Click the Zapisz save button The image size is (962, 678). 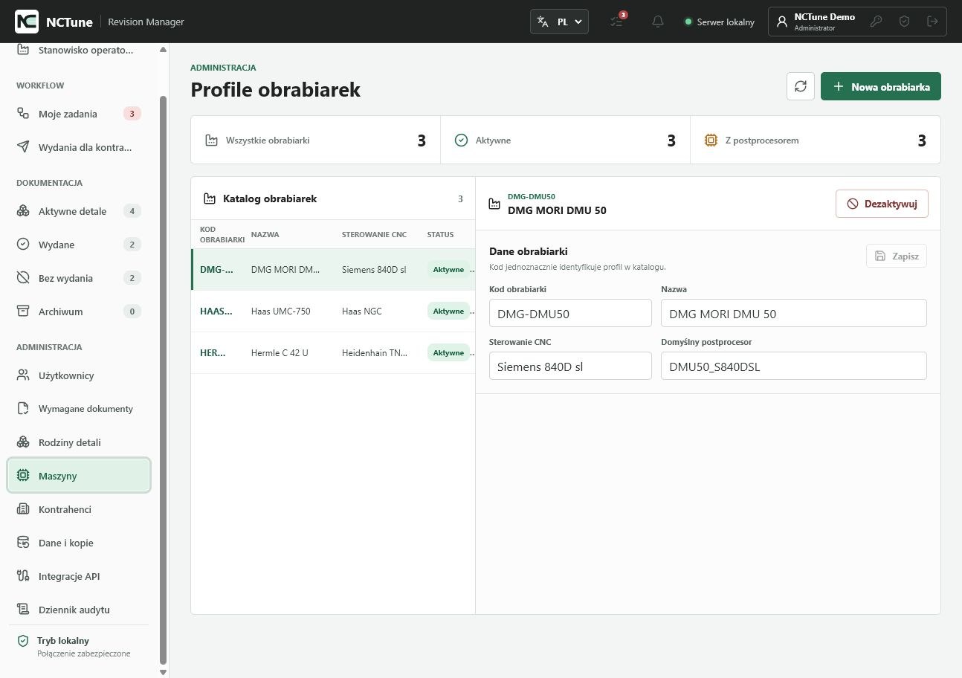coord(897,256)
